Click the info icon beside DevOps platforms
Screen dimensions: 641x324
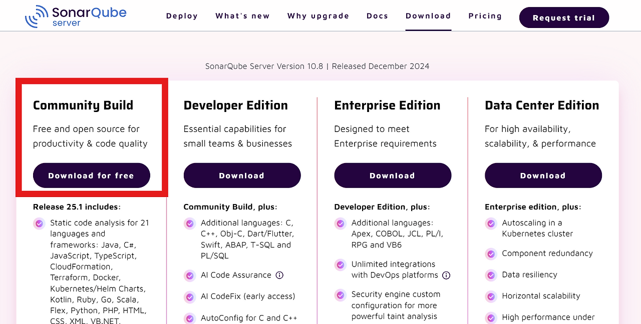[446, 275]
